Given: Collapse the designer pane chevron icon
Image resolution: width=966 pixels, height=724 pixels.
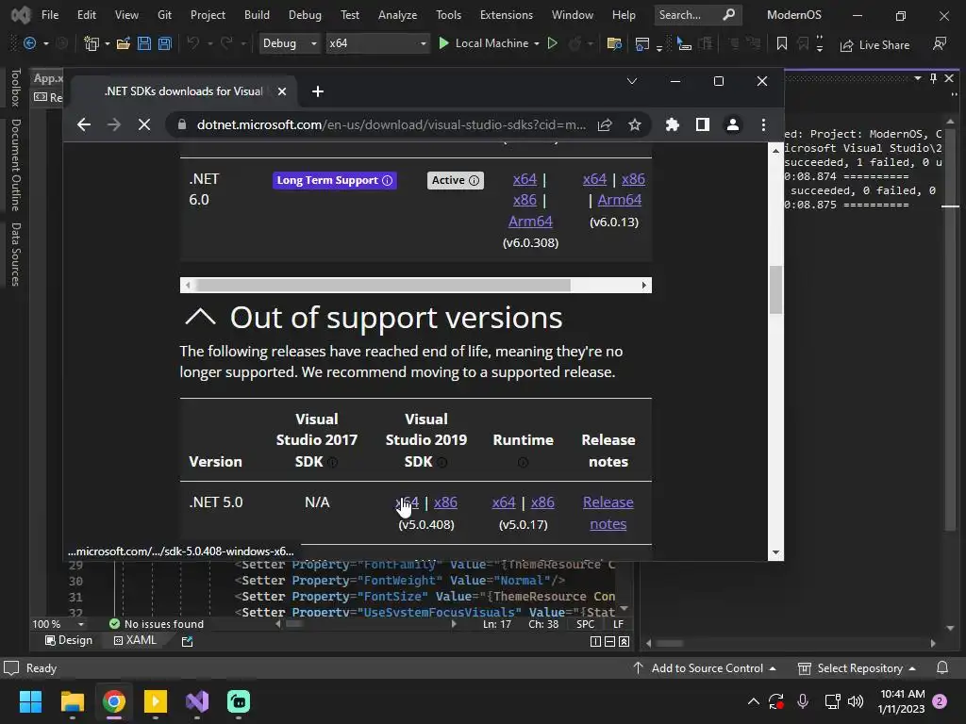Looking at the screenshot, I should (625, 641).
